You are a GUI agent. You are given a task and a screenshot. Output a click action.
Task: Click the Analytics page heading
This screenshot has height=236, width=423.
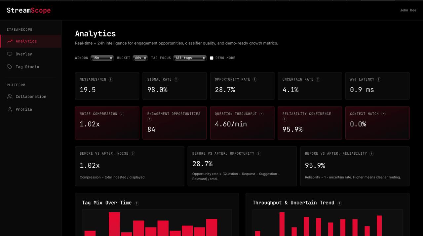tap(96, 34)
